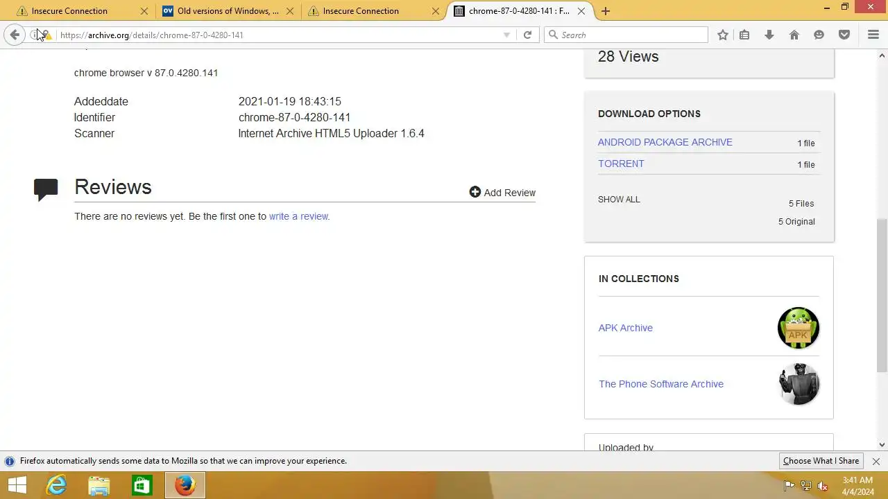This screenshot has height=499, width=888.
Task: Click the Reviews speech bubble icon
Action: point(46,189)
